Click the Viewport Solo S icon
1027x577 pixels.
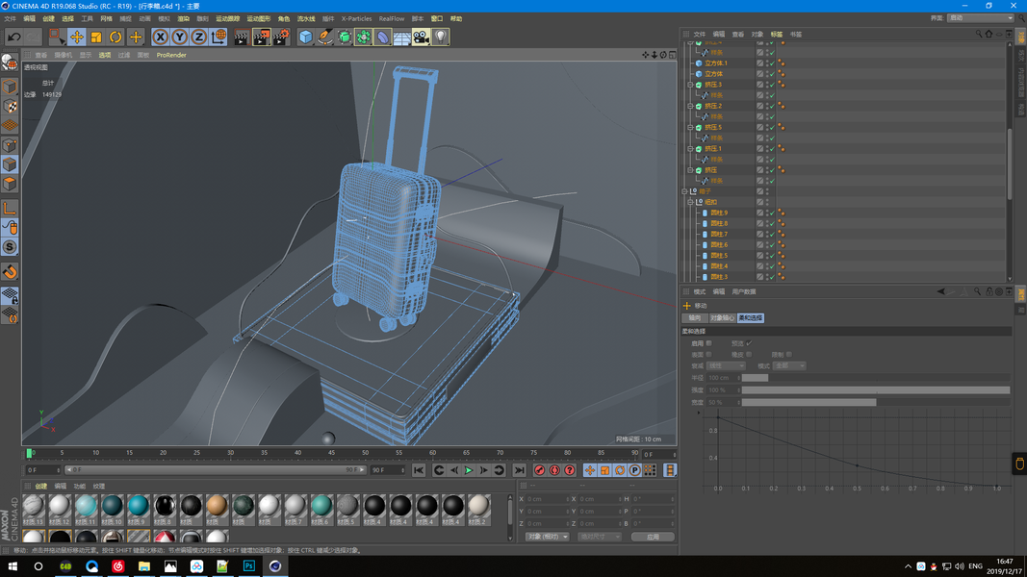(10, 246)
